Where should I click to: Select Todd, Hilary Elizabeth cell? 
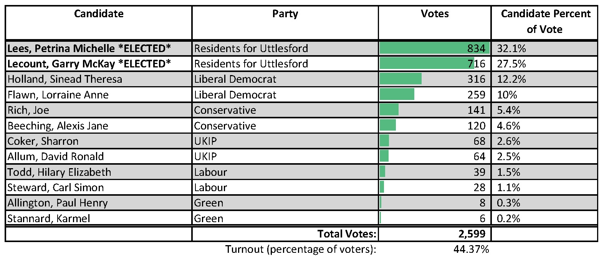(x=60, y=172)
